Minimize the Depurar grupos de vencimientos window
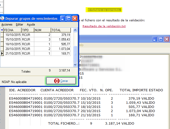The width and height of the screenshot is (170, 129). pos(63,18)
